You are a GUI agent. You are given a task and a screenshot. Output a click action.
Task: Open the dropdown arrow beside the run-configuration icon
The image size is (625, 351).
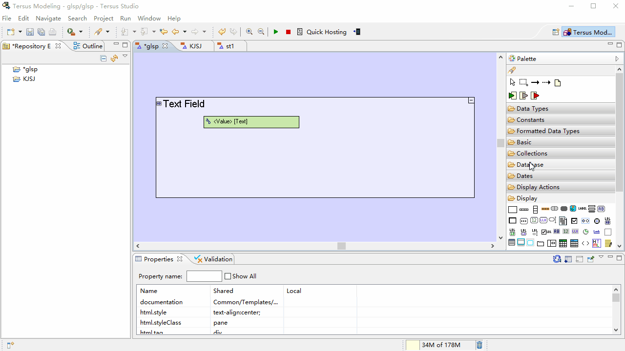click(x=81, y=32)
